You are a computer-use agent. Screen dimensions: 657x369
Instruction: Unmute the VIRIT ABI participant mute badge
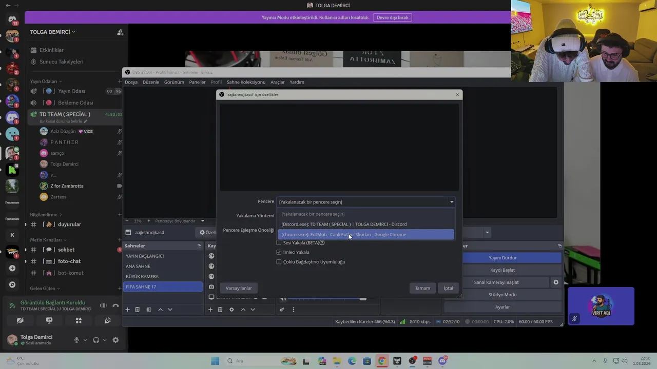(574, 319)
